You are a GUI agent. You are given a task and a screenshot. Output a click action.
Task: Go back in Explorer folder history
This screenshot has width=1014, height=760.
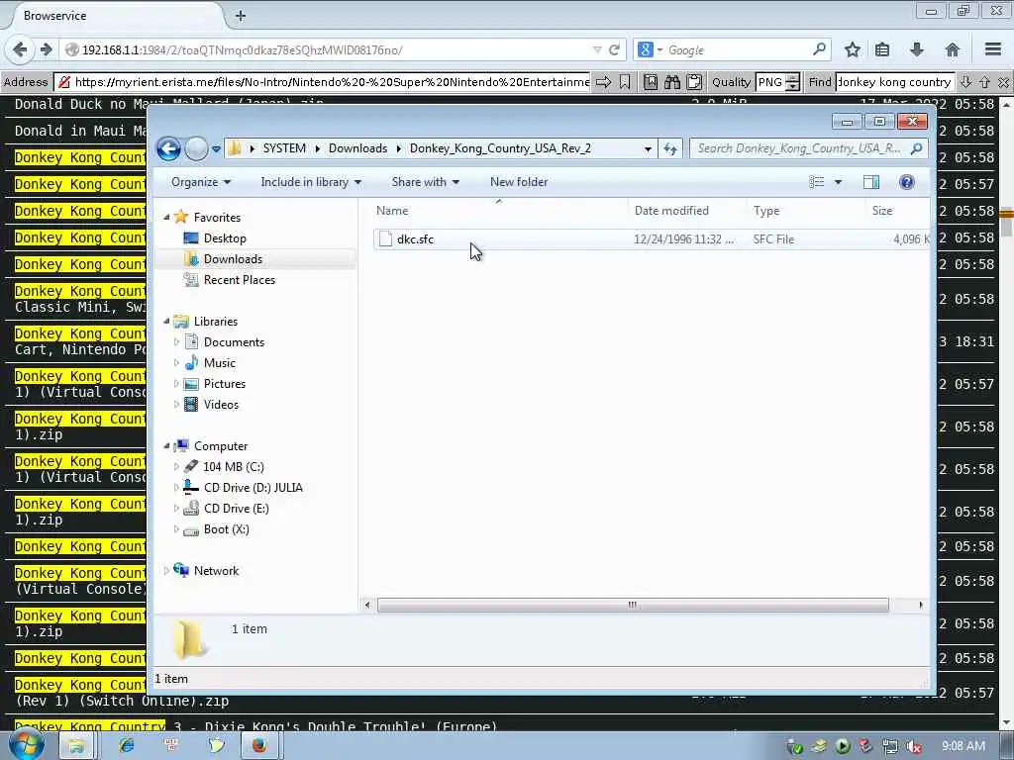click(168, 148)
